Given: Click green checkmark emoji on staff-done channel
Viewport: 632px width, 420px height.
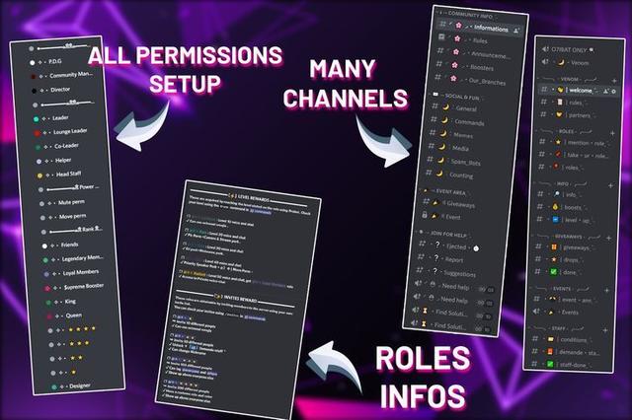Looking at the screenshot, I should point(550,364).
